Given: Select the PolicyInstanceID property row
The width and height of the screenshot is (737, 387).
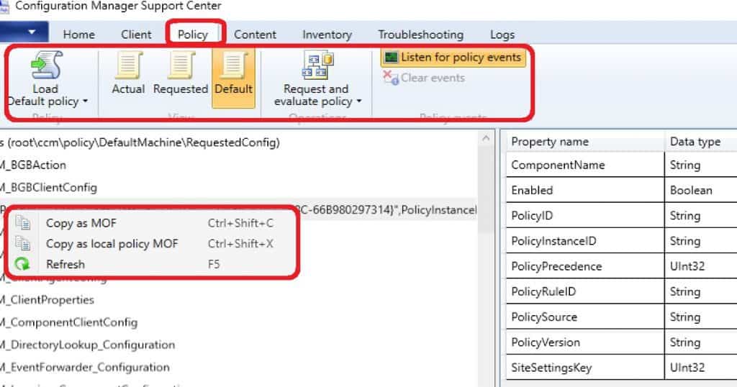Looking at the screenshot, I should (621, 241).
